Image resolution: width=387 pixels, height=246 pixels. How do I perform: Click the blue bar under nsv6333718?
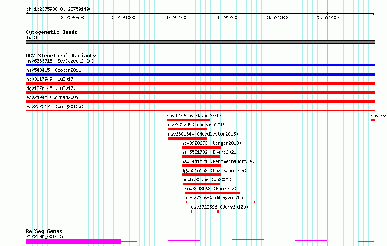pyautogui.click(x=200, y=65)
